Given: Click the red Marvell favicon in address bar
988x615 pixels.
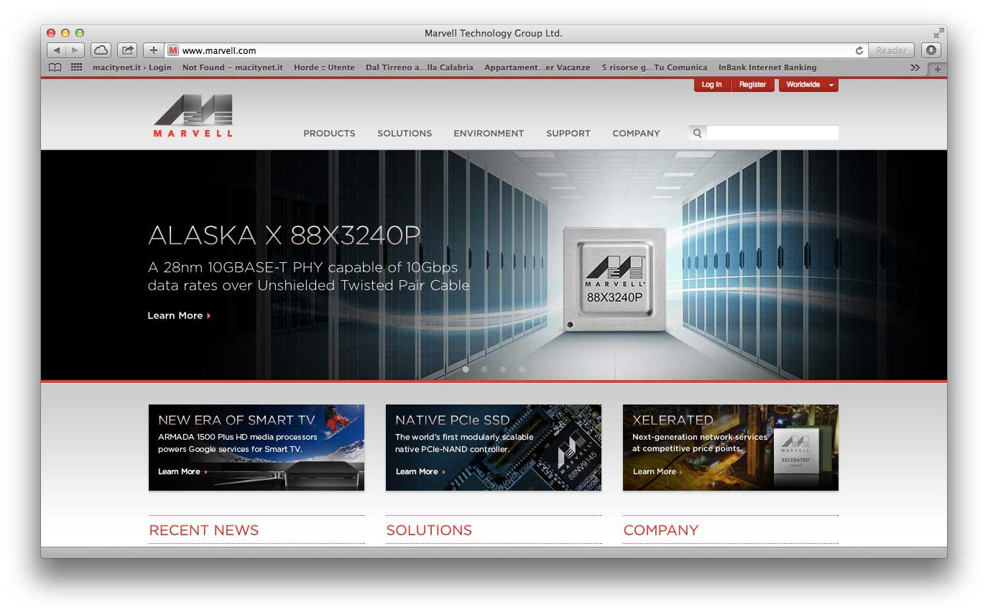Looking at the screenshot, I should (x=172, y=50).
